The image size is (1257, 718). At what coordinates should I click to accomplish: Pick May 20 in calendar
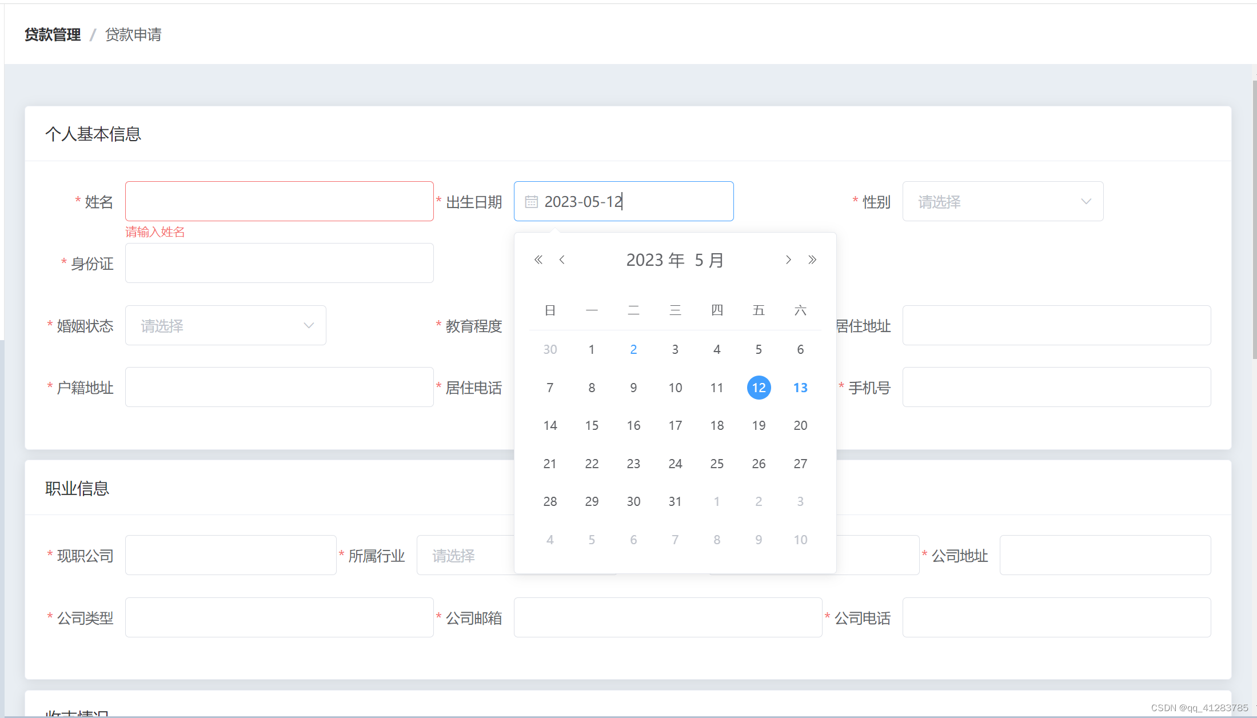(x=800, y=425)
